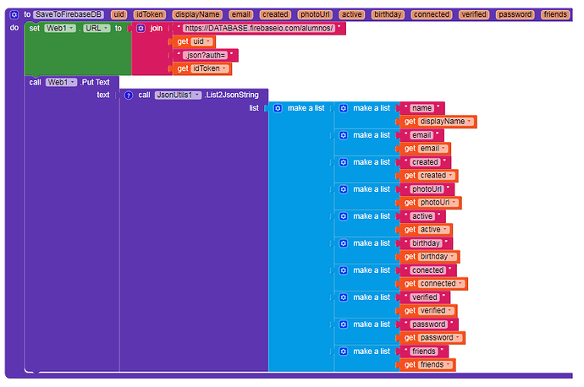
Task: Open the get connected variable dropdown
Action: 442,284
